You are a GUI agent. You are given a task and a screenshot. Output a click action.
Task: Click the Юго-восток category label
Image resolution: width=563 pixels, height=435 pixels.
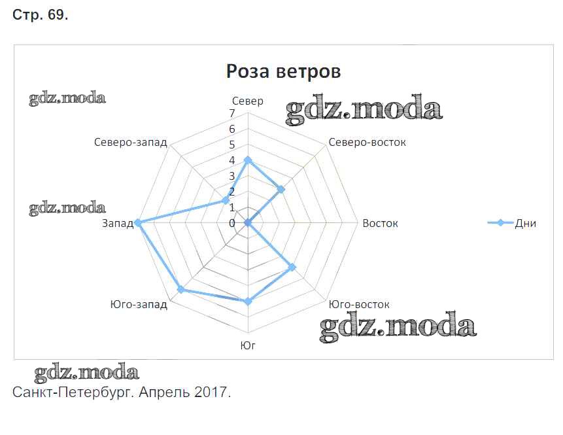tap(359, 304)
